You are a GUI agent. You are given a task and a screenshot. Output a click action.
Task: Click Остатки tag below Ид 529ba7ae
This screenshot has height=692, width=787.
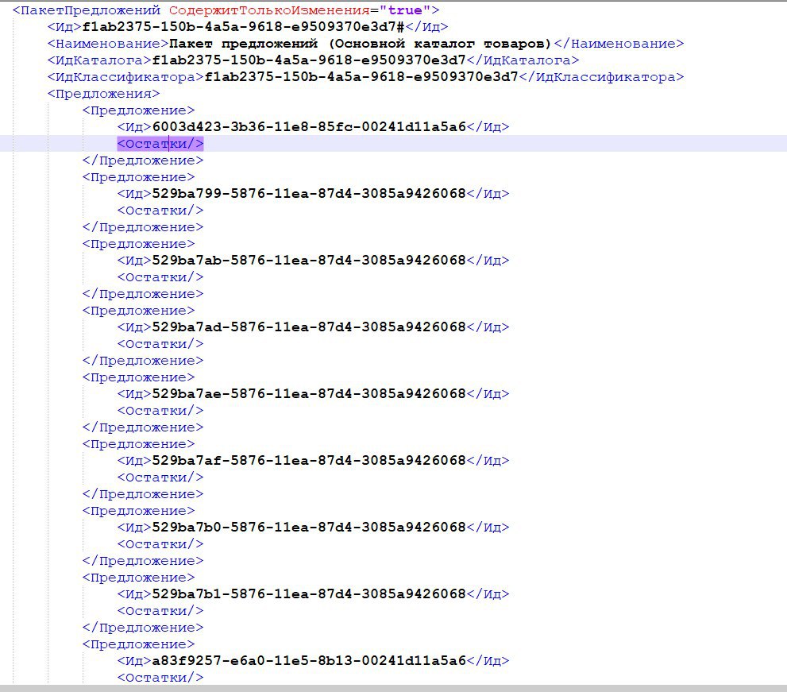(160, 411)
